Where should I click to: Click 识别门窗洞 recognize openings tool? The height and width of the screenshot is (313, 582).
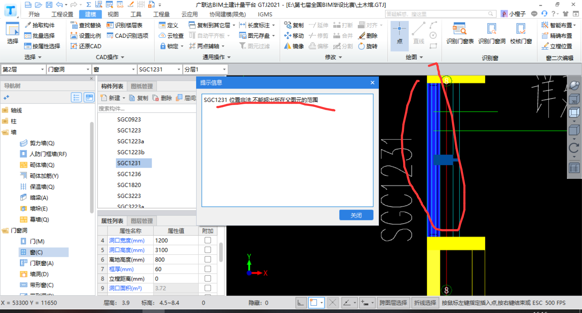(x=492, y=33)
